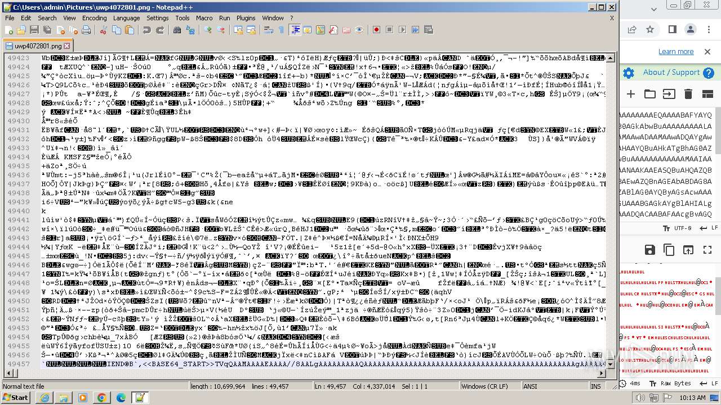Click the plus icon in browser panel
This screenshot has height=405, width=721.
pyautogui.click(x=631, y=94)
